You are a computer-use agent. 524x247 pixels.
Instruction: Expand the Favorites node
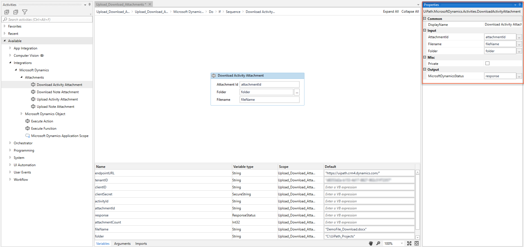[4, 26]
